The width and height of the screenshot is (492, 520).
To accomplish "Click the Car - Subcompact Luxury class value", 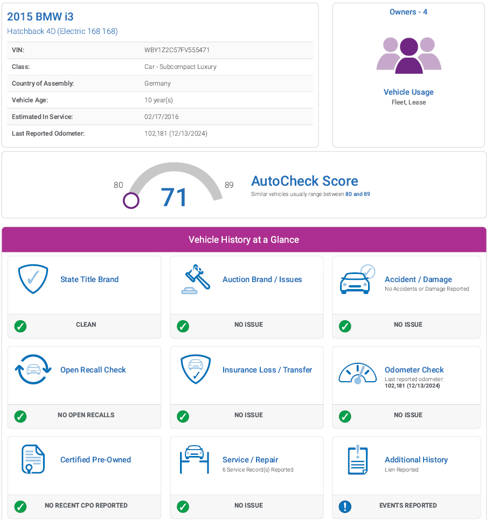I will (x=181, y=67).
